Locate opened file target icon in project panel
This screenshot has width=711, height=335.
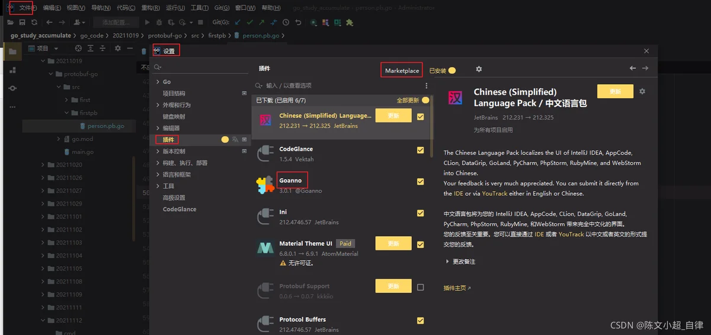[78, 49]
